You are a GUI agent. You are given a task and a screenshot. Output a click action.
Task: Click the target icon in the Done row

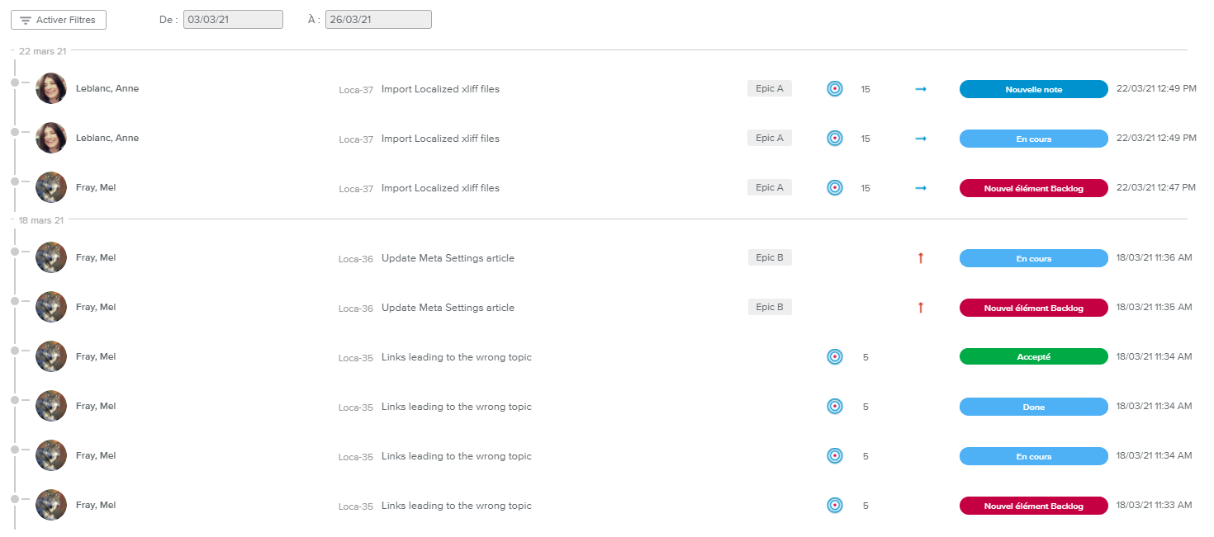(835, 407)
